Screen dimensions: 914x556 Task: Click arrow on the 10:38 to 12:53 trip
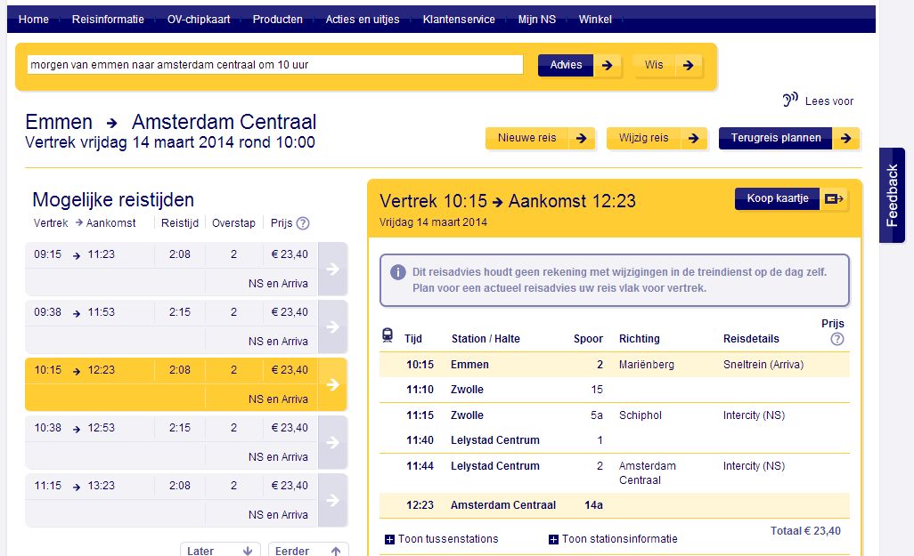point(332,442)
